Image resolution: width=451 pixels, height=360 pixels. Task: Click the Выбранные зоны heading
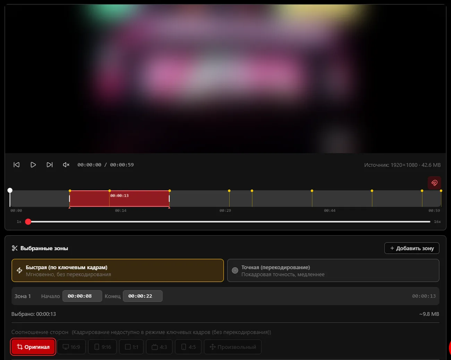(44, 248)
